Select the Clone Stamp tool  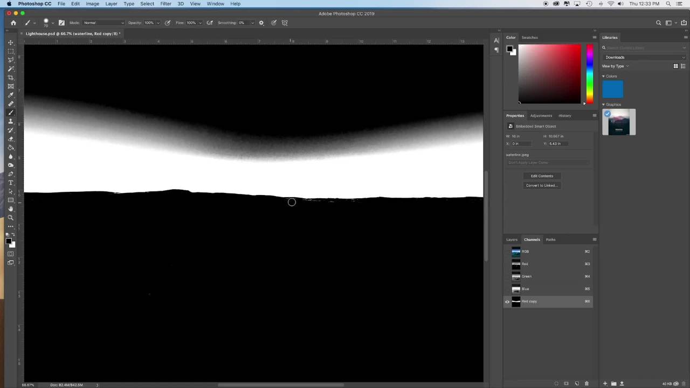coord(10,121)
